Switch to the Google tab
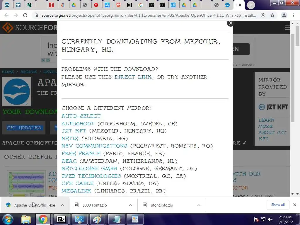This screenshot has height=225, width=300. [141, 5]
